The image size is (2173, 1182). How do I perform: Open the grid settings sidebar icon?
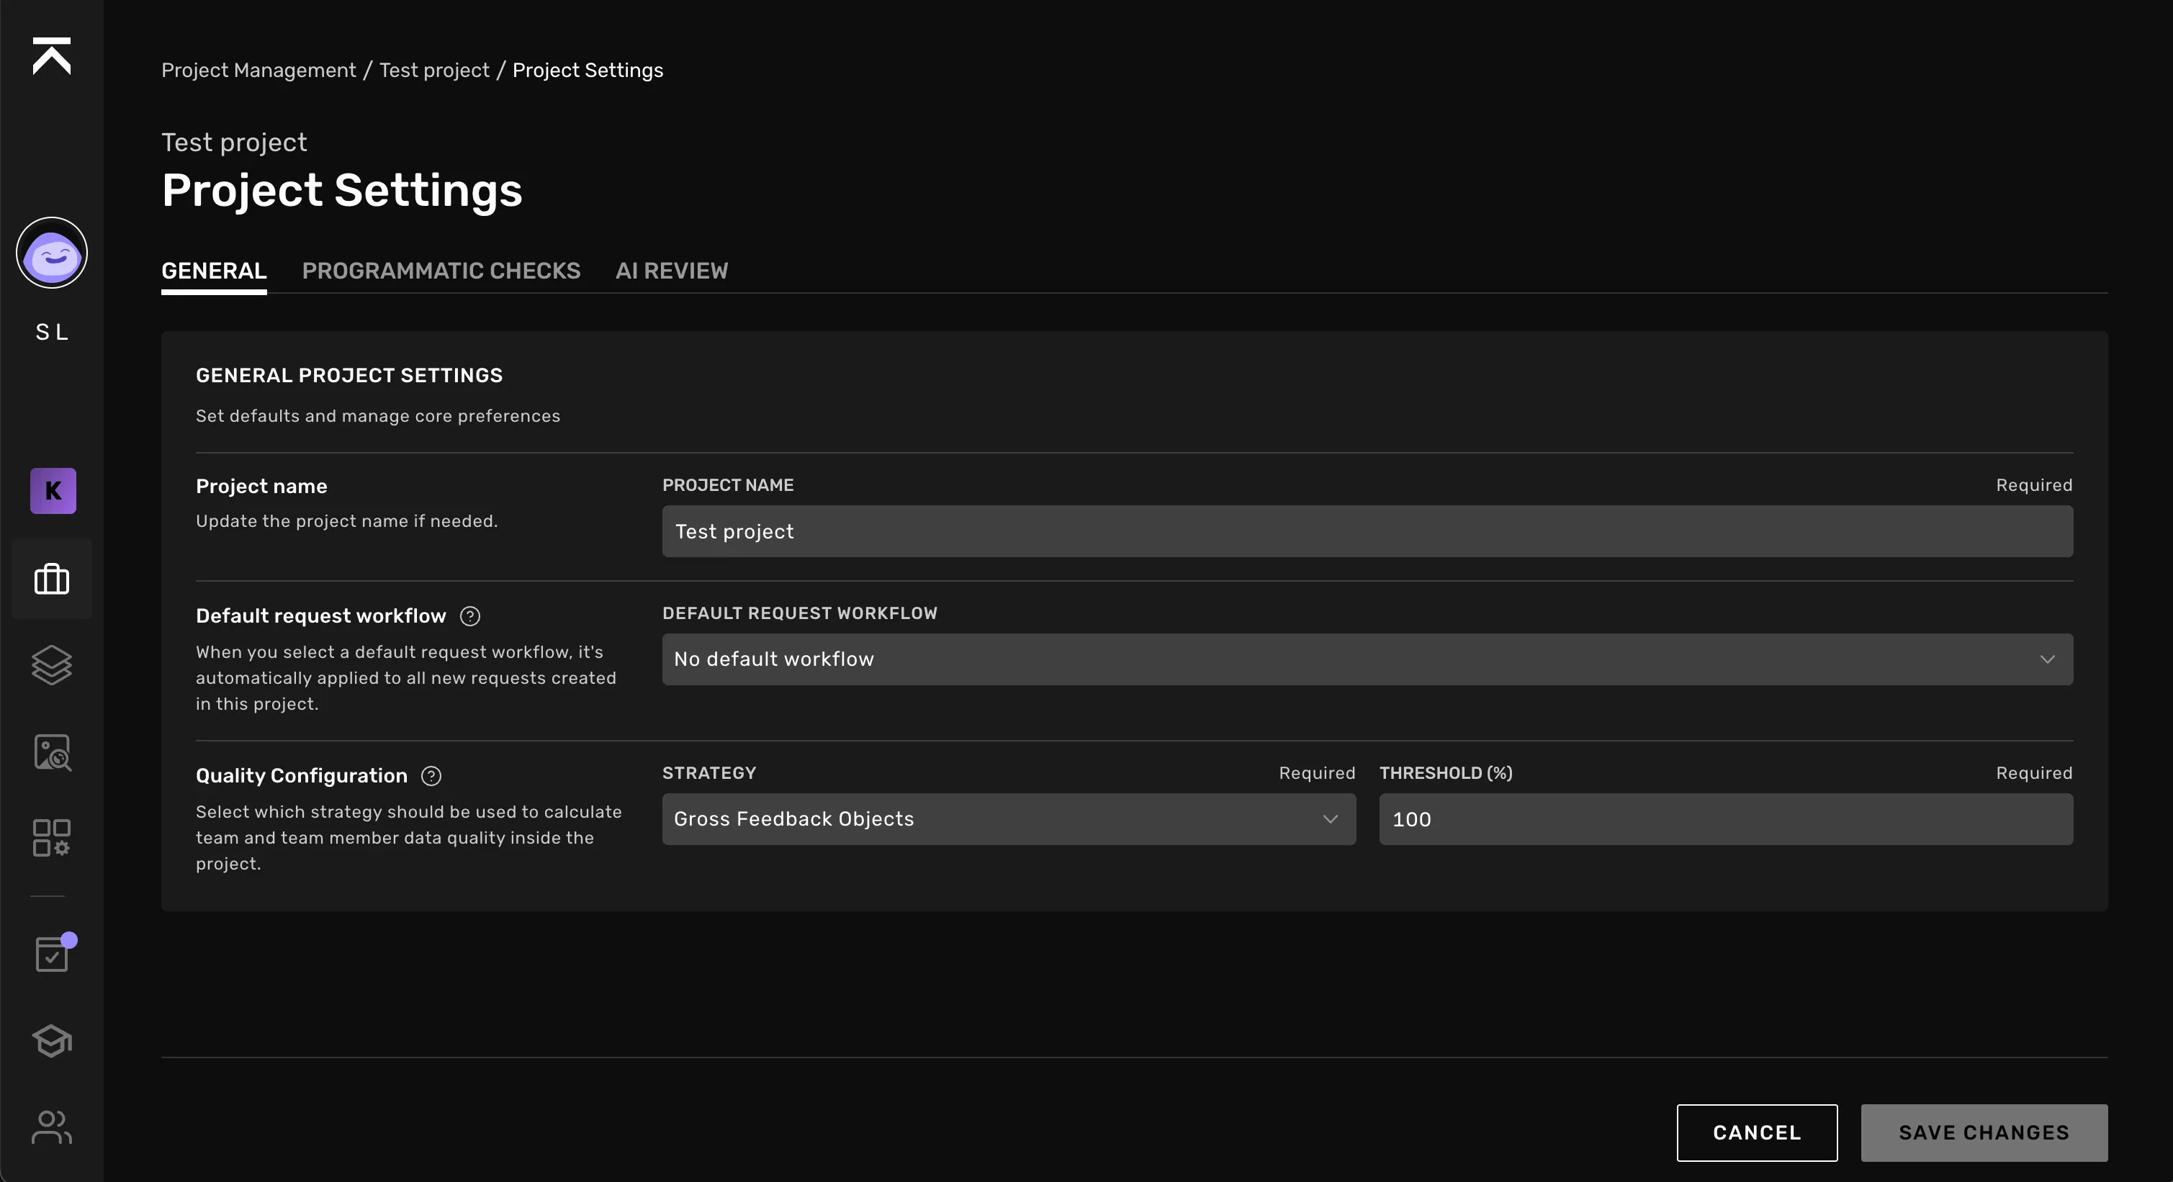[51, 838]
